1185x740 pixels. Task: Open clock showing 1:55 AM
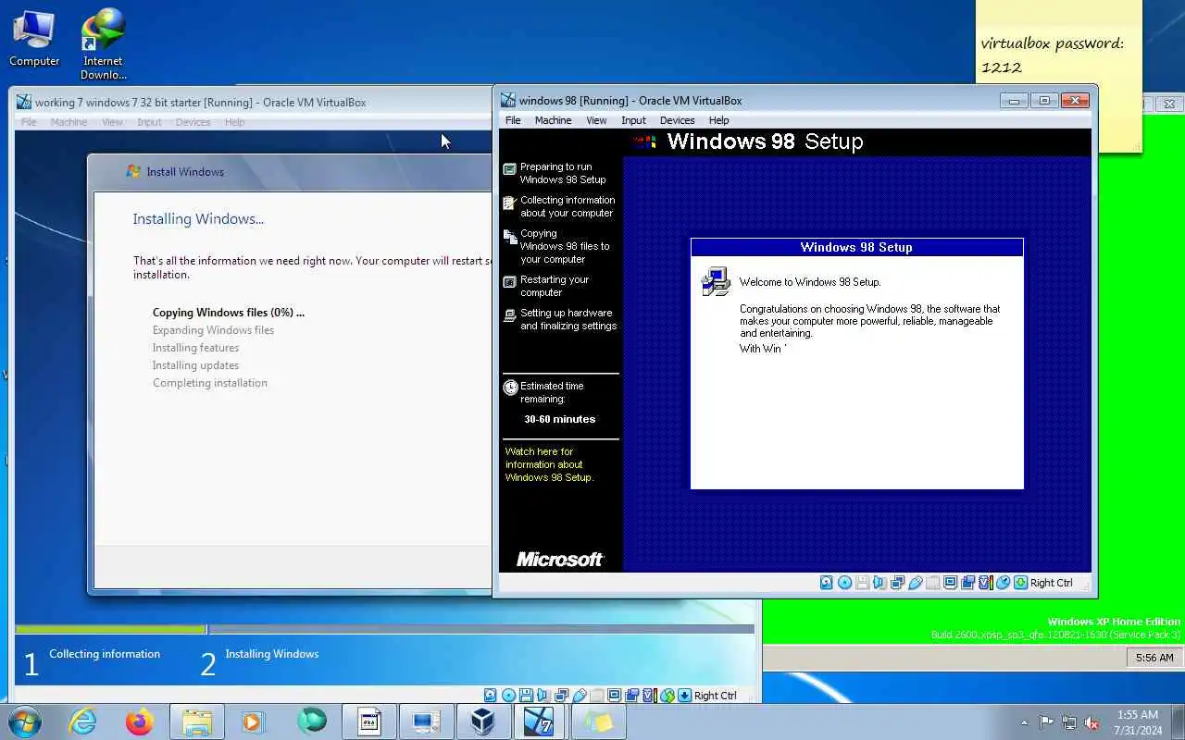coord(1138,721)
